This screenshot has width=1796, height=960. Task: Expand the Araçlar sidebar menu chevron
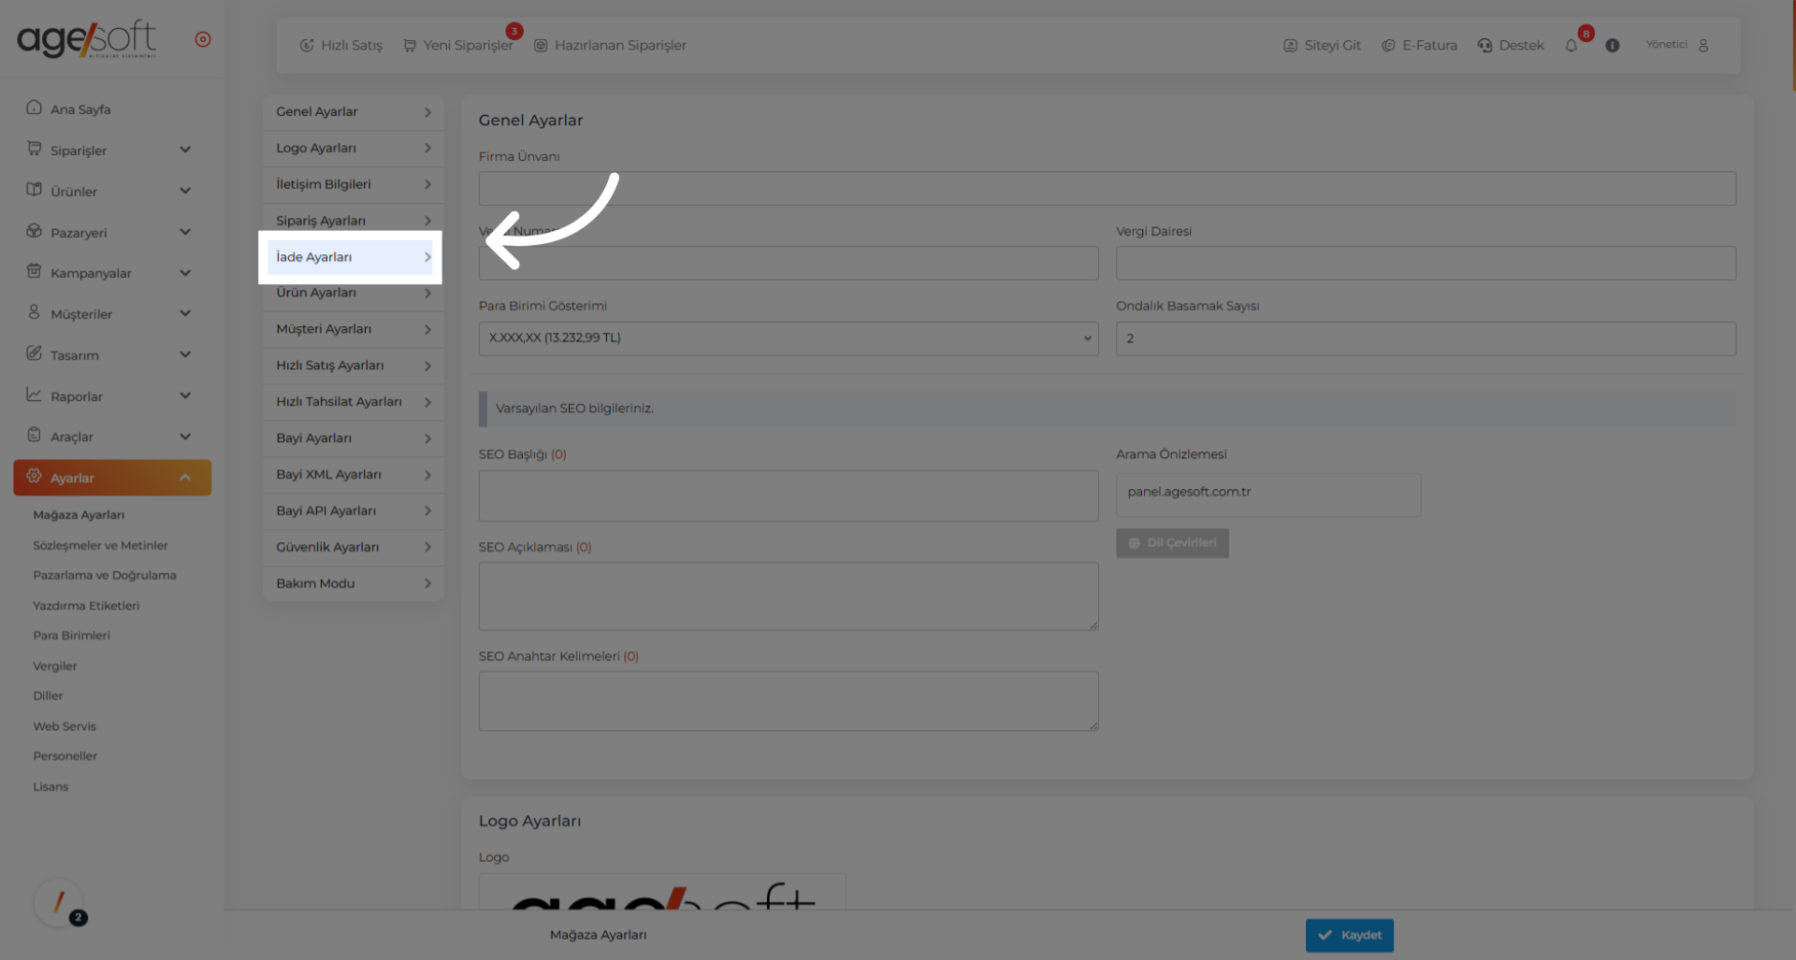coord(185,437)
